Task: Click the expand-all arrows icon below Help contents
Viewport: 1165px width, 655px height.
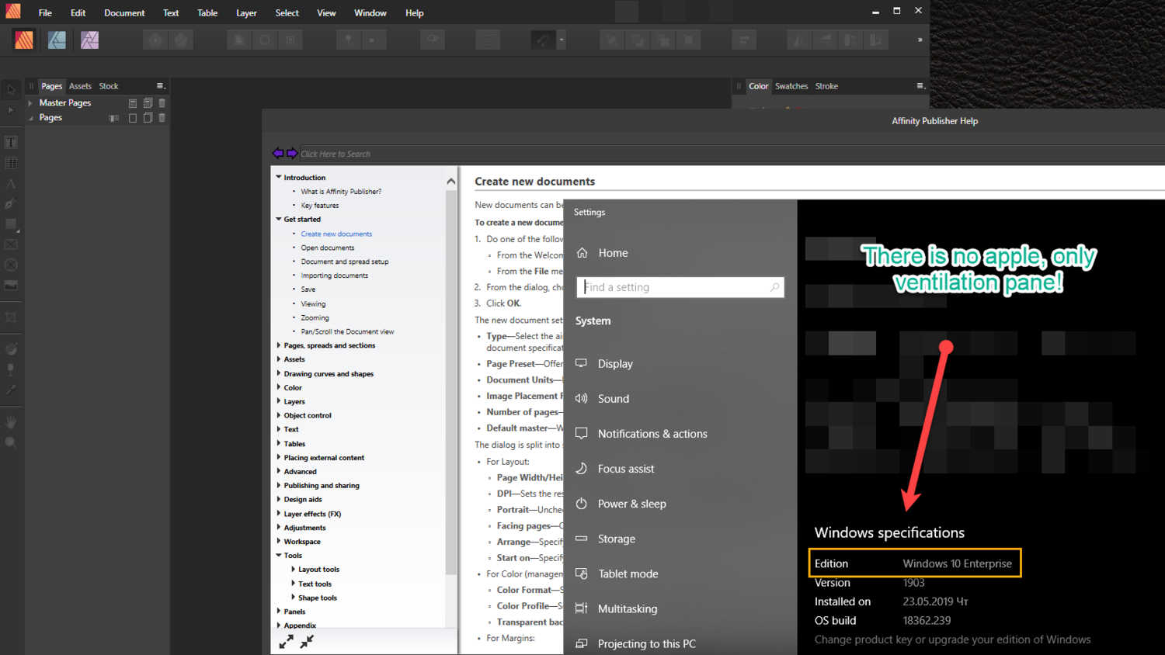Action: pyautogui.click(x=287, y=642)
